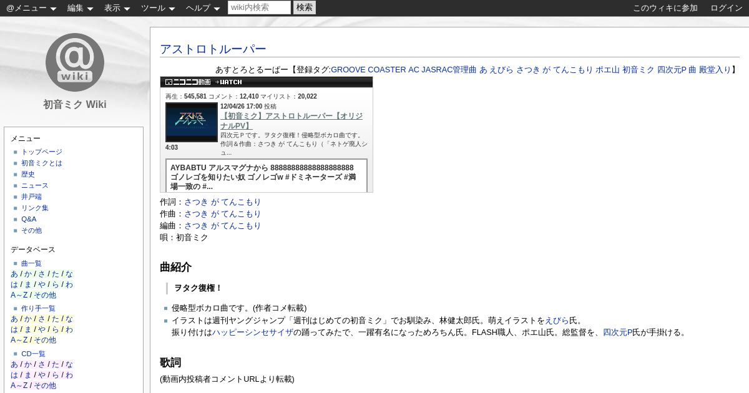Open the 四次元P link in description

pos(617,332)
